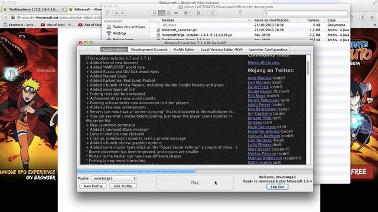378x212 pixels.
Task: Click the Minecraft_Launcher.jar file icon
Action: click(158, 30)
